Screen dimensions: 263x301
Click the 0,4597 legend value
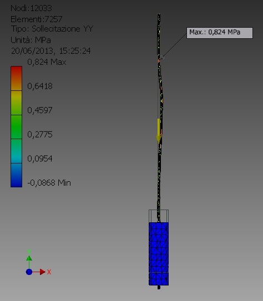pyautogui.click(x=40, y=110)
